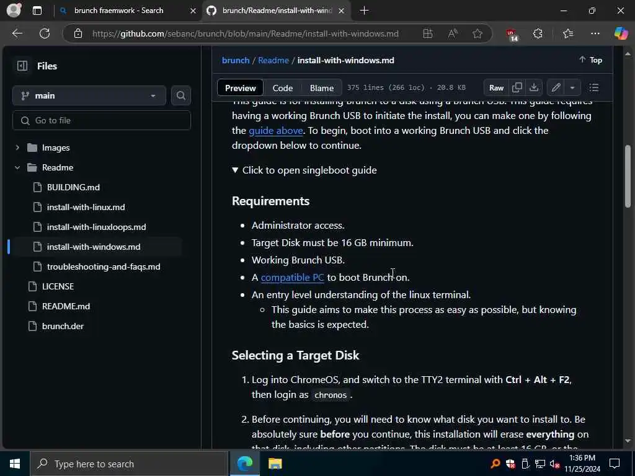The image size is (635, 476).
Task: Open the red extension icon with badge 14
Action: (512, 35)
